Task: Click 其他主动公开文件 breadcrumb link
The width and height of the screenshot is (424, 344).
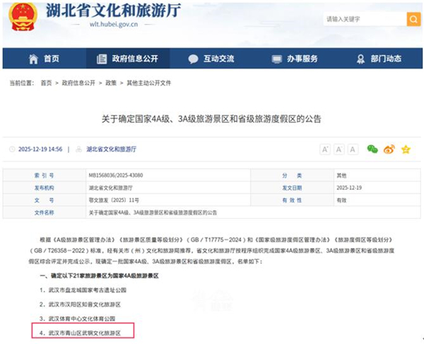Action: click(148, 83)
